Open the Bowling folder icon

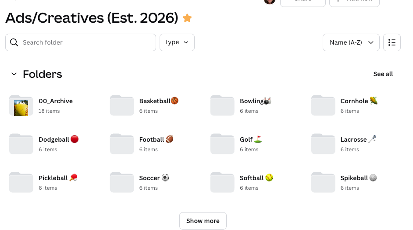point(222,106)
